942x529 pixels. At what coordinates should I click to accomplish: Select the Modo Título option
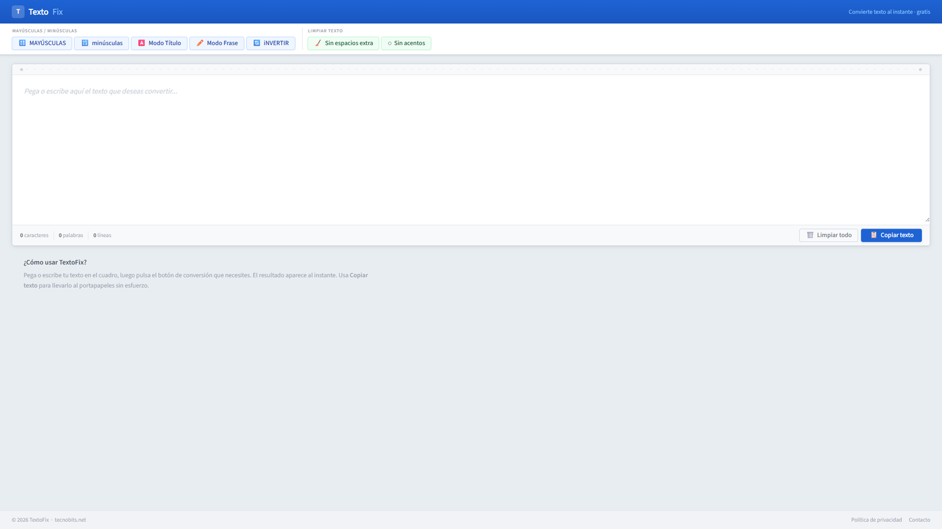[x=159, y=43]
